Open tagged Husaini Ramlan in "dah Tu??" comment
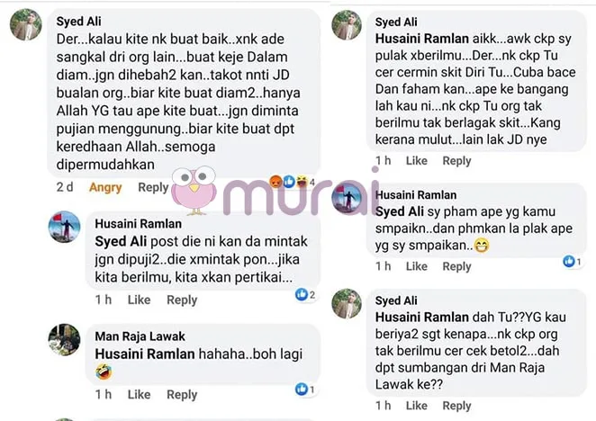The height and width of the screenshot is (421, 596). tap(422, 317)
